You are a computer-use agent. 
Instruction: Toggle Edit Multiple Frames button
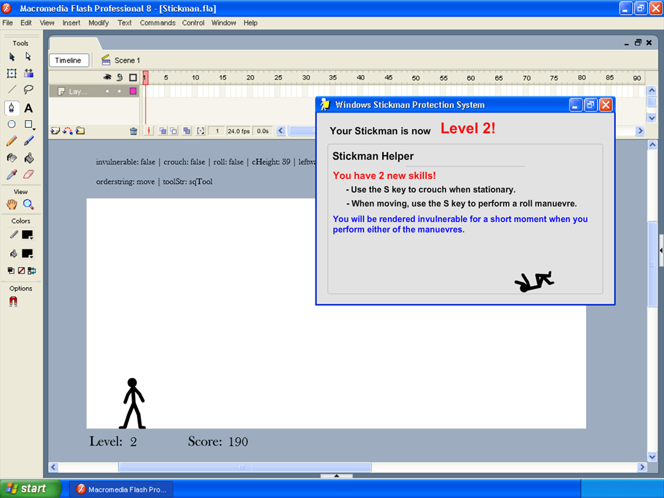pos(186,131)
